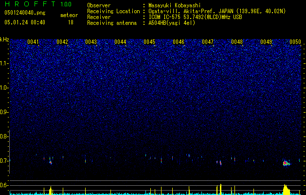Click the Observer field label
This screenshot has height=195, width=306.
tap(99, 5)
